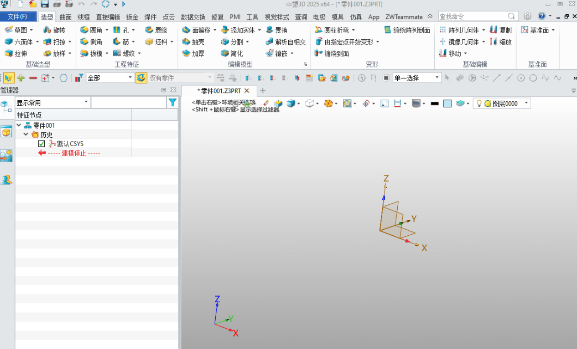The height and width of the screenshot is (349, 577).
Task: Click the 复制 copy button
Action: 501,30
